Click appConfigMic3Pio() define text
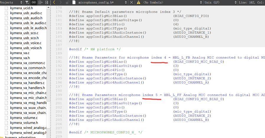265x138 pixels. [105, 24]
